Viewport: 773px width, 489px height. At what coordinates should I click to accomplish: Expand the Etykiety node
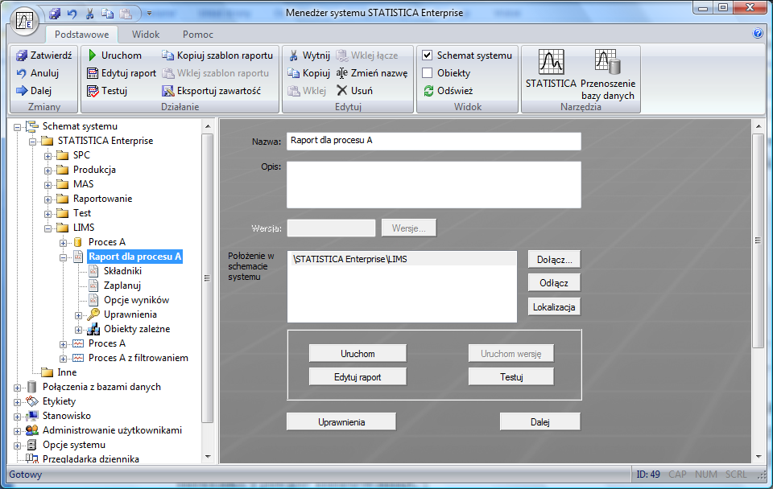coord(17,402)
